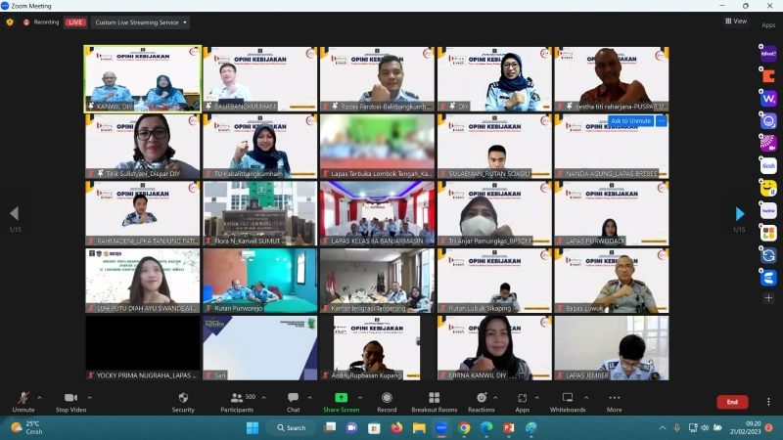Click the green Share Screen icon
This screenshot has width=783, height=440.
[x=341, y=398]
